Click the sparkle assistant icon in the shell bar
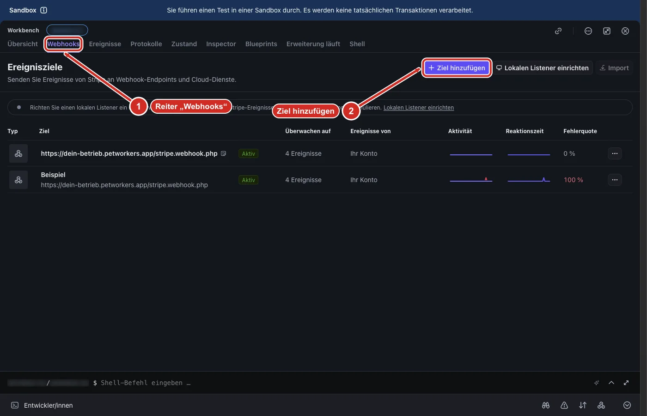The width and height of the screenshot is (647, 416). (597, 383)
